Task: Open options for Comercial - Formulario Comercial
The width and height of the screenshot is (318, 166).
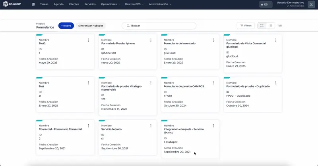Action: (x=88, y=126)
